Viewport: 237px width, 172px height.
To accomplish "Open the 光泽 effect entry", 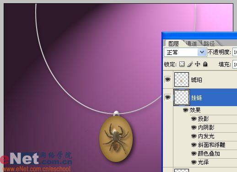I will coord(203,162).
